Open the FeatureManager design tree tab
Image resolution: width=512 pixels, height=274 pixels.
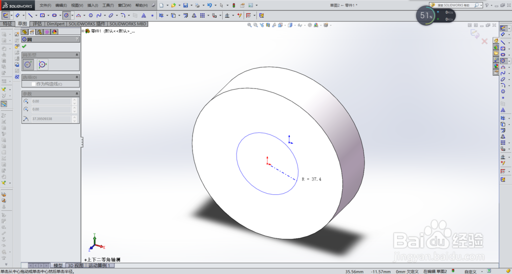click(x=25, y=32)
